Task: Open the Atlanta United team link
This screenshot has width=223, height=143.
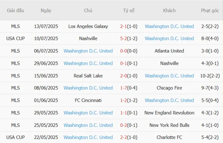Action: pos(169,51)
